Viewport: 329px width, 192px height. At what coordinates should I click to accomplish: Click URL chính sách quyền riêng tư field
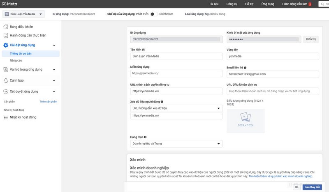click(176, 91)
